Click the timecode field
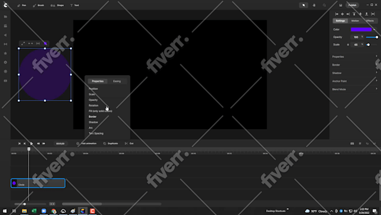381x215 pixels. [61, 144]
